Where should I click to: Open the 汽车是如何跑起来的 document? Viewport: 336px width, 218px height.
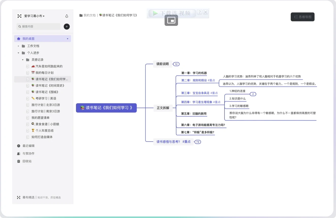[x=47, y=66]
